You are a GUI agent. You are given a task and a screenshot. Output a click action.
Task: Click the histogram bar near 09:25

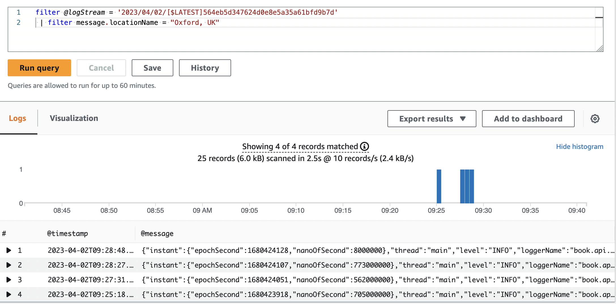pyautogui.click(x=439, y=186)
